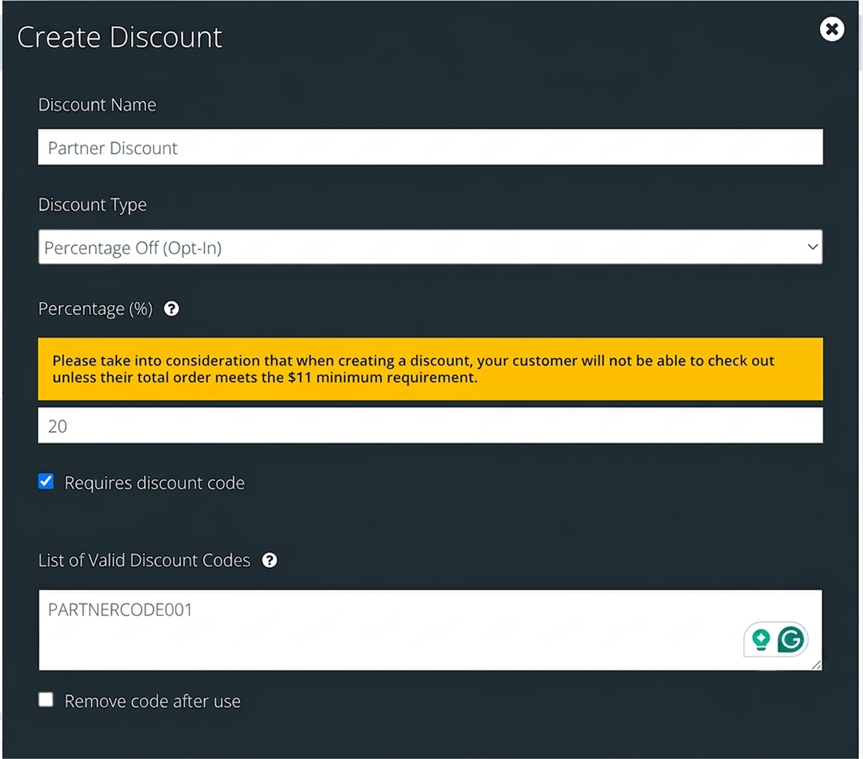The image size is (863, 759).
Task: Open the Grammarly G icon in codes box
Action: tap(790, 640)
